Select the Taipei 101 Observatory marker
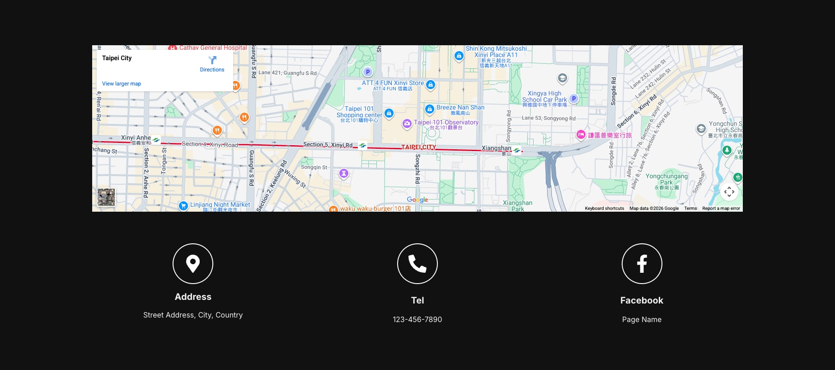This screenshot has width=835, height=370. point(407,123)
